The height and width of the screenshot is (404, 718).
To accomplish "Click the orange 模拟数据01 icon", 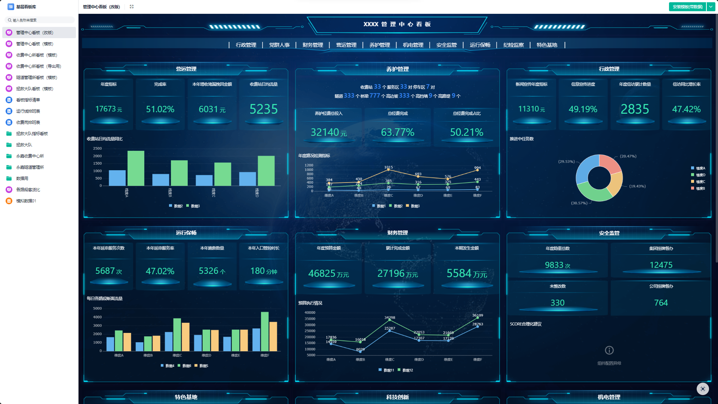I will tap(9, 201).
